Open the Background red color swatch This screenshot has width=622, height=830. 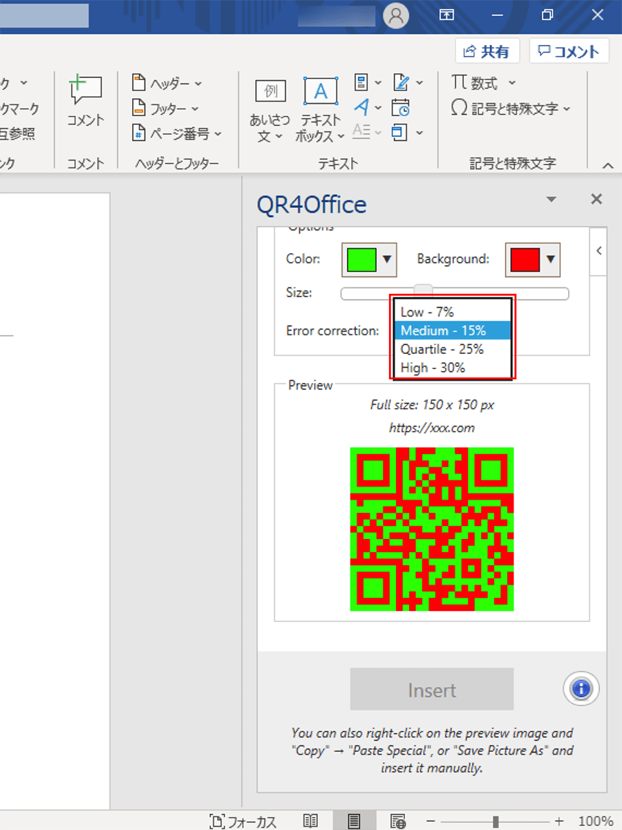click(532, 260)
